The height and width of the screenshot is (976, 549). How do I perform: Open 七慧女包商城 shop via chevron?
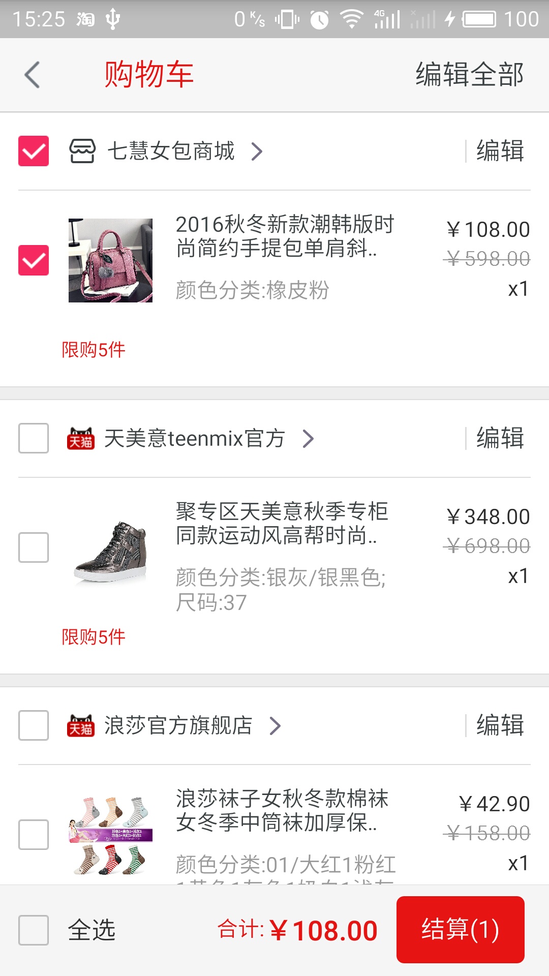tap(257, 151)
